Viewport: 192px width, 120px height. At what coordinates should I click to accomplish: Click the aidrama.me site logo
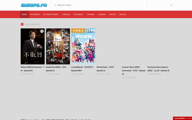(x=34, y=5)
